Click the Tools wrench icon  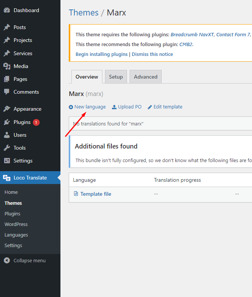point(7,148)
